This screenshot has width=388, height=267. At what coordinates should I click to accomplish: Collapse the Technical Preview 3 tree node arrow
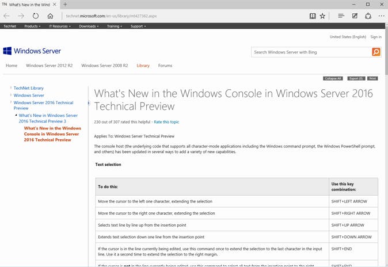pyautogui.click(x=16, y=115)
